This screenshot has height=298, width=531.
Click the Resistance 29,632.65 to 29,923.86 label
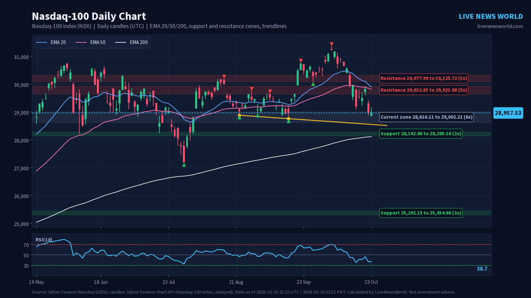(424, 90)
